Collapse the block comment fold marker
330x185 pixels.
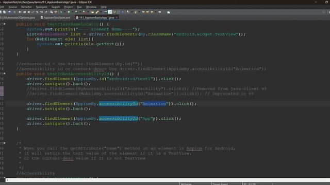[x=5, y=143]
